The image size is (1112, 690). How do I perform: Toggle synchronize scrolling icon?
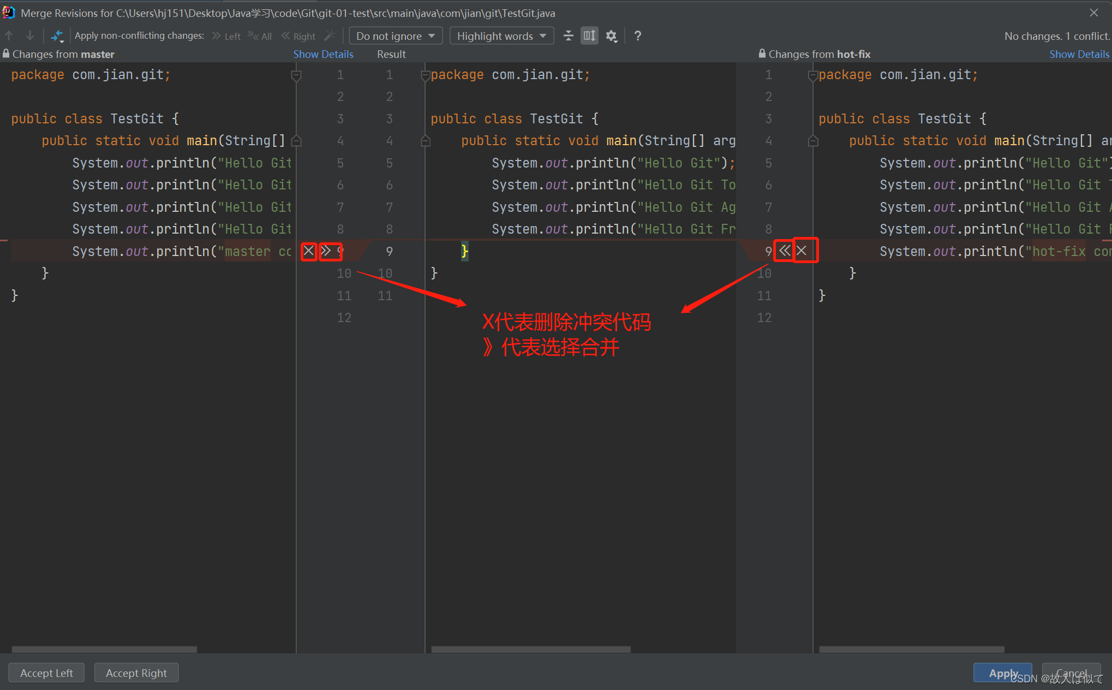click(590, 36)
